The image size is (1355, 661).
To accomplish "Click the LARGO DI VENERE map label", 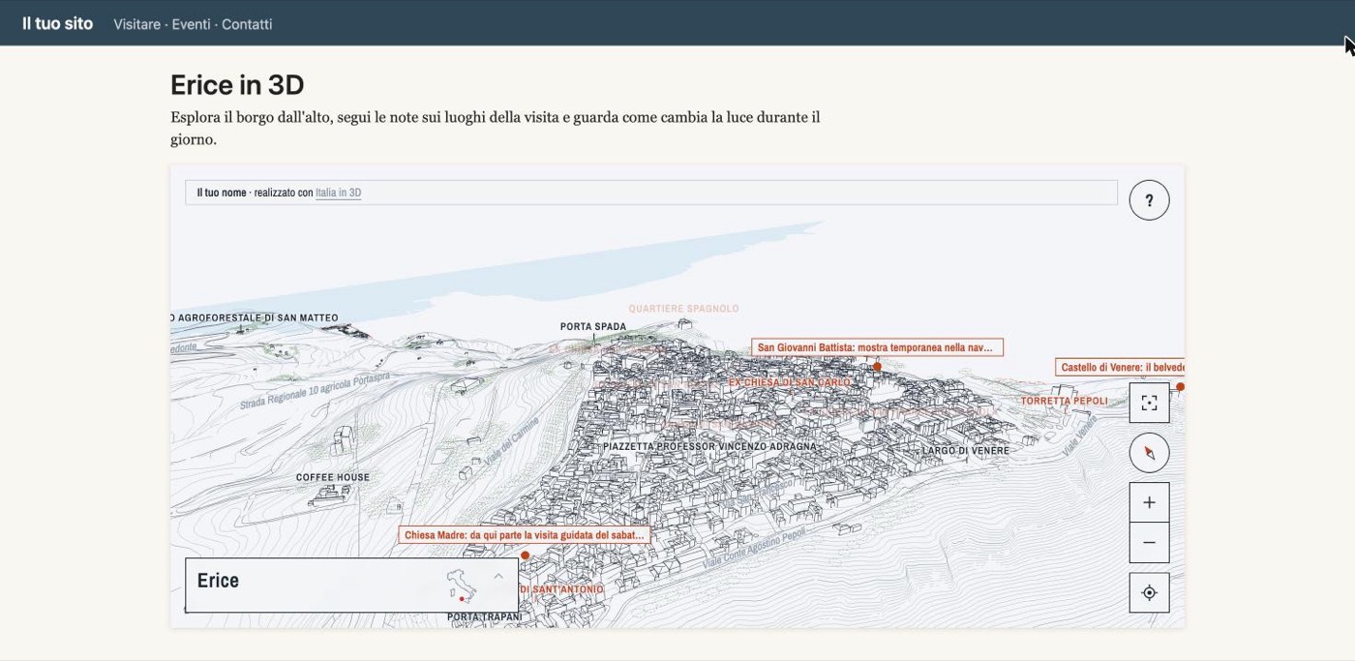I will tap(965, 451).
